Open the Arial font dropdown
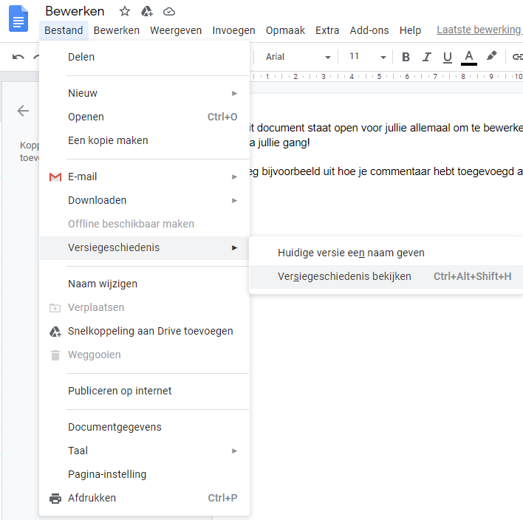This screenshot has width=523, height=520. pos(298,57)
